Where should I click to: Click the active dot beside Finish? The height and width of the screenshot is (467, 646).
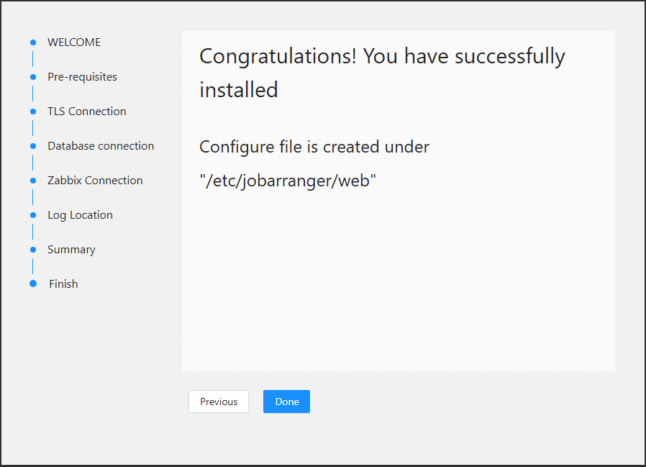33,284
